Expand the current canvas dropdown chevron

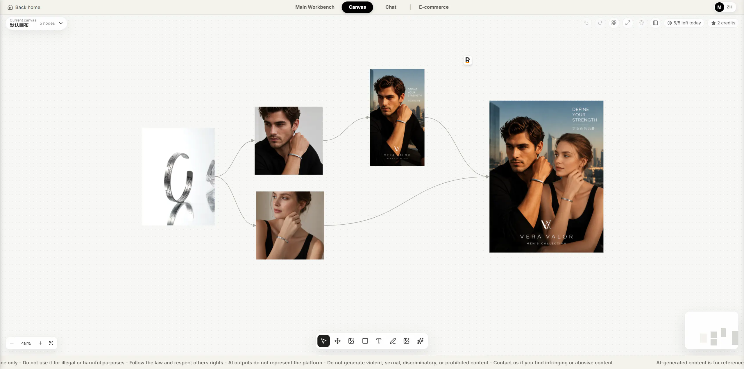coord(61,23)
